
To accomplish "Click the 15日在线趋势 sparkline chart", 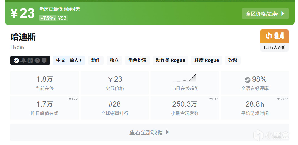I will [x=184, y=78].
